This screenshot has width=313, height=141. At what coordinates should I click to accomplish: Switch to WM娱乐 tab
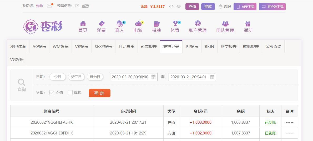pos(60,47)
